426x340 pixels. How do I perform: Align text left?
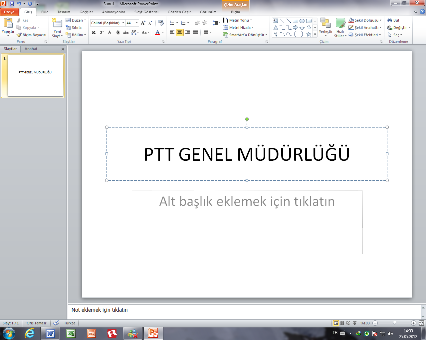[172, 32]
